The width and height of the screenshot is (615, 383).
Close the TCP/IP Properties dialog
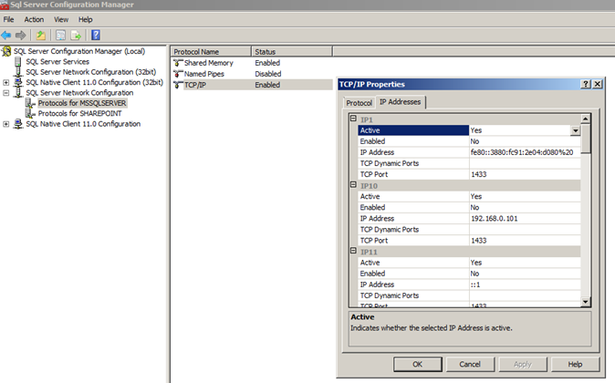[598, 84]
